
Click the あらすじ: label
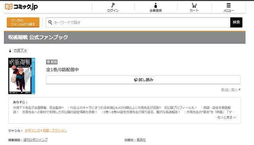click(20, 102)
